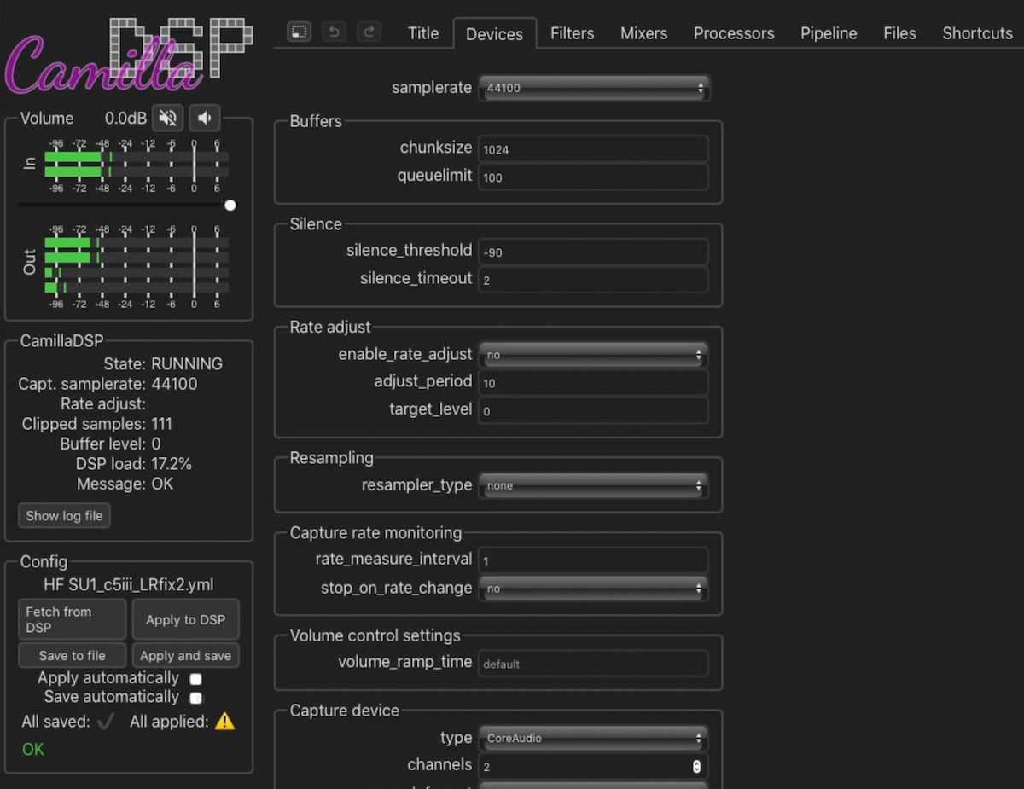
Task: Click the dim speaker icon beside mute
Action: point(205,118)
